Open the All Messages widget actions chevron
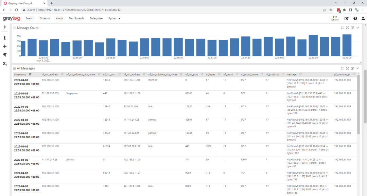Screen dimensions: 367x196 [357, 68]
